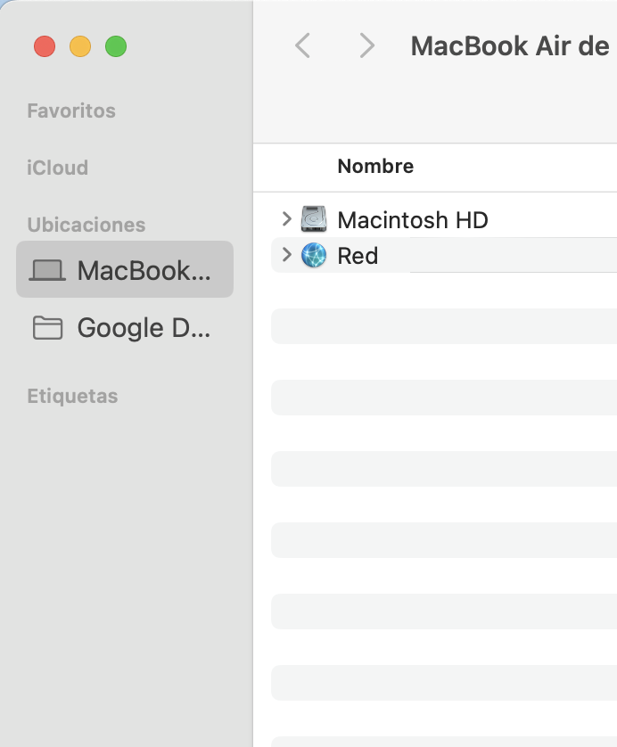The height and width of the screenshot is (747, 617).
Task: Go forward using the forward chevron
Action: coord(366,46)
